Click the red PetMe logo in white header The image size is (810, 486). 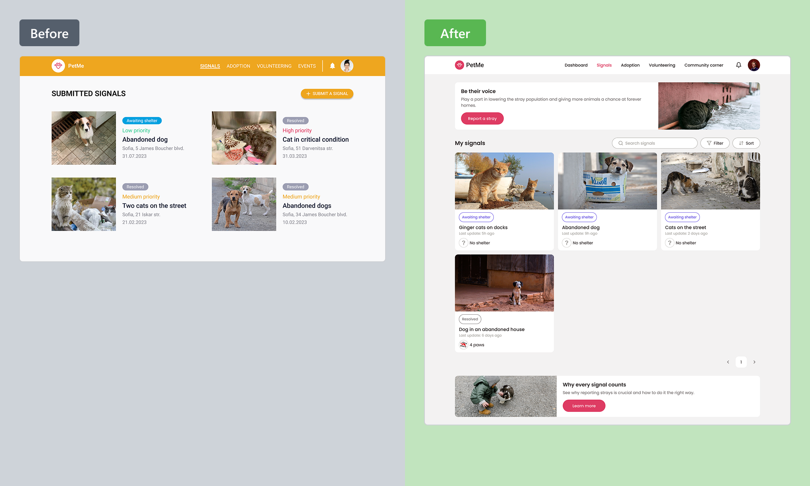(459, 65)
